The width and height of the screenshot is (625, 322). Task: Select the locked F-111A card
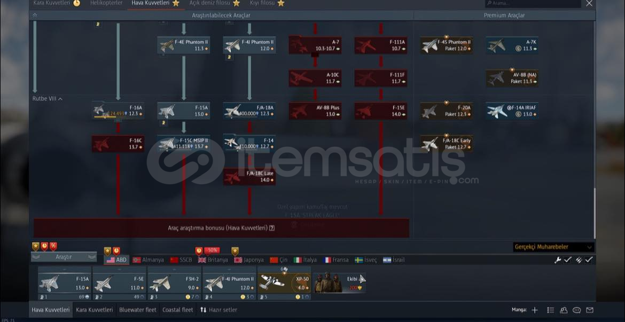pyautogui.click(x=381, y=45)
